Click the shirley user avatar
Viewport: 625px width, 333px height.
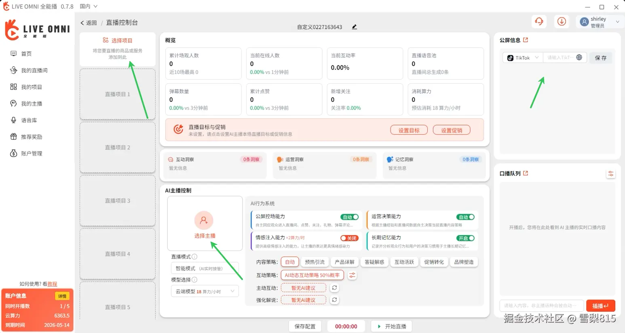(x=584, y=22)
